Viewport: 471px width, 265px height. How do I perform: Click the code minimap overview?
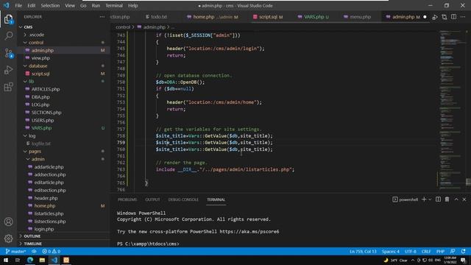tap(452, 110)
